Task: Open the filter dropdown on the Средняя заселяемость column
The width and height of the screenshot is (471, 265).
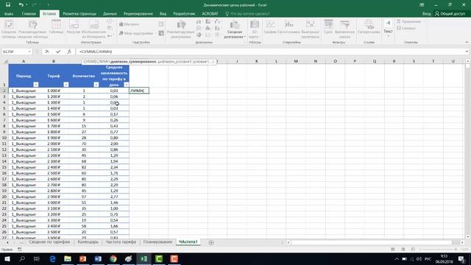Action: point(127,85)
